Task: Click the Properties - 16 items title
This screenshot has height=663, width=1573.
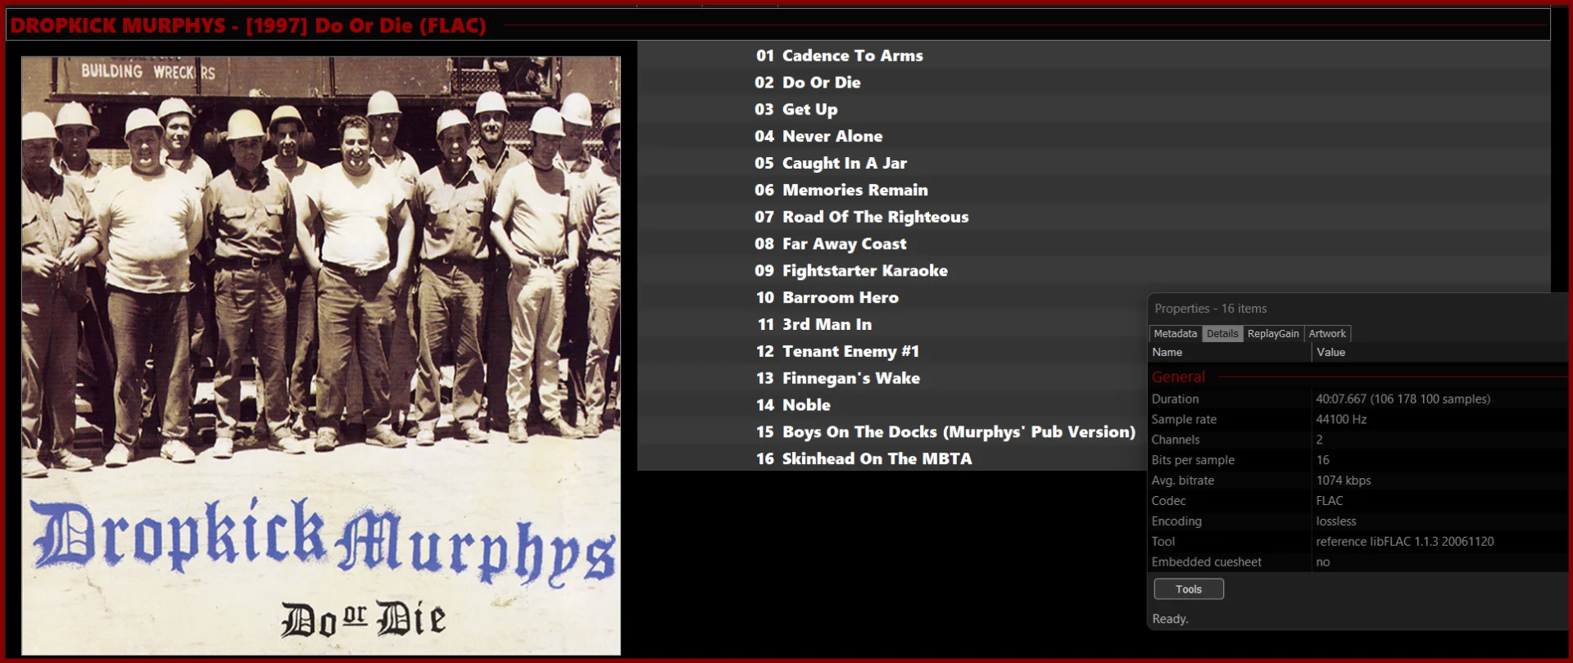Action: (x=1210, y=309)
